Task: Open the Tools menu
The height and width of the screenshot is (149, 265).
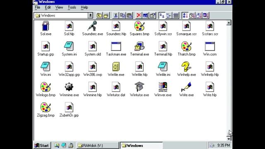Action: (72, 7)
